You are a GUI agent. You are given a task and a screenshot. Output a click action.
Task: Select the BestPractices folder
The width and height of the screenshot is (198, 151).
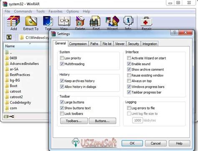18,75
